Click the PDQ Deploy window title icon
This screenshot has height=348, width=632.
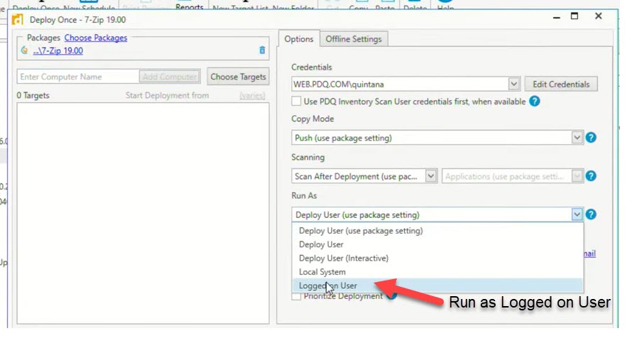[18, 19]
